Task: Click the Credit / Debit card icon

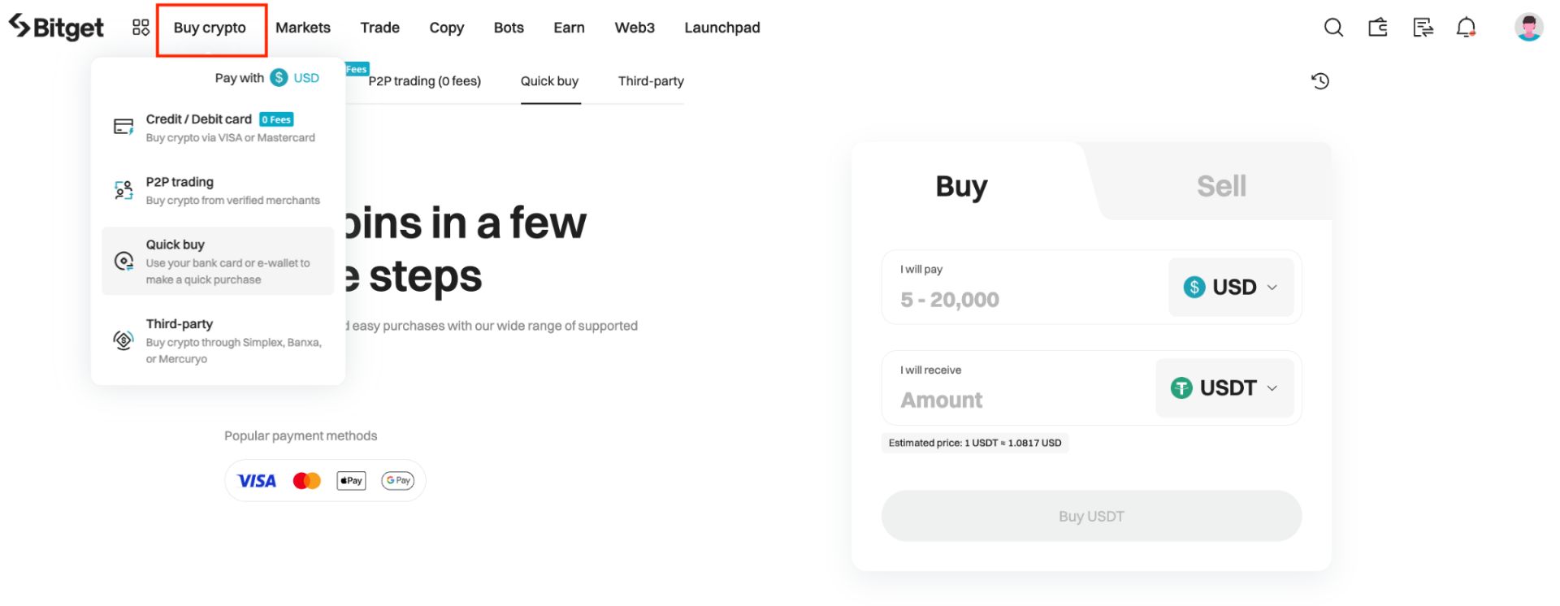Action: [x=123, y=127]
